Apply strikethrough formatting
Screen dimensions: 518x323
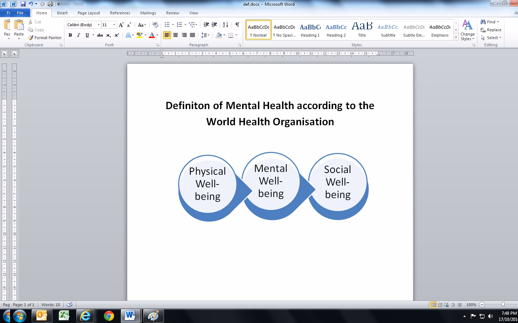(100, 35)
